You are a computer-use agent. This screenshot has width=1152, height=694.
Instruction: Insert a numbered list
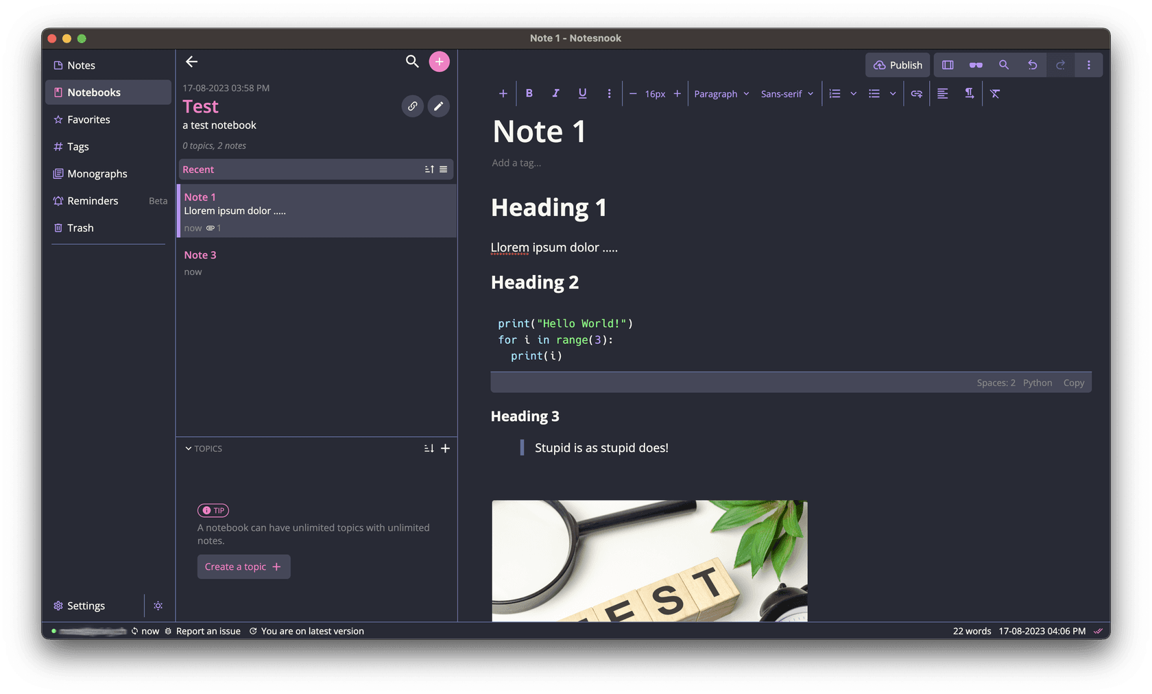(835, 94)
